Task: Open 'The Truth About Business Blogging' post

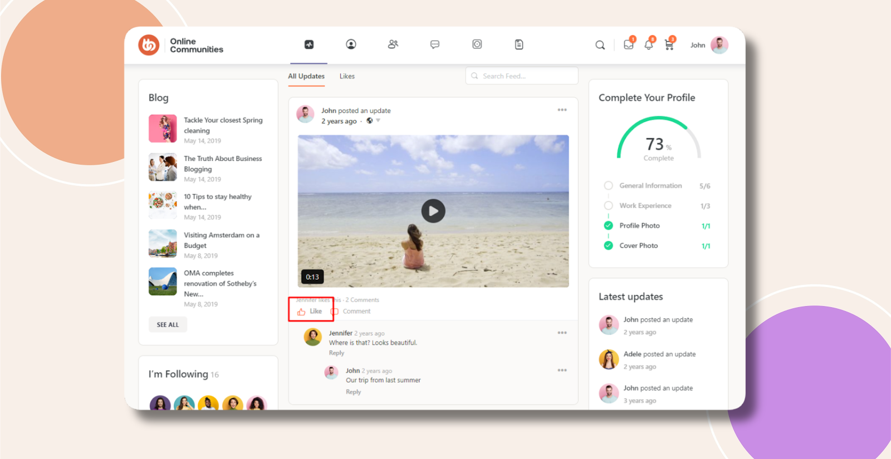Action: coord(223,164)
